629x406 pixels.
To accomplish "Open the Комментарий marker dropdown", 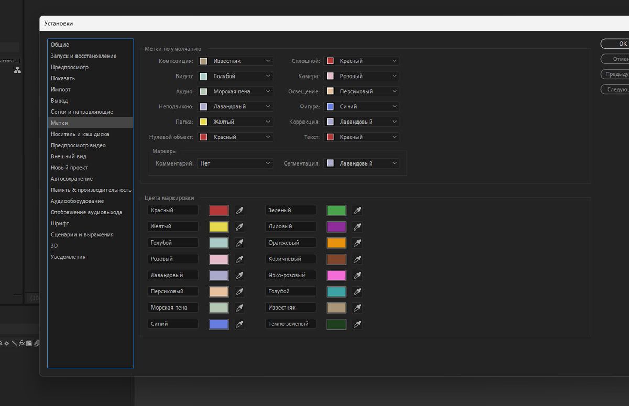I will (x=235, y=163).
